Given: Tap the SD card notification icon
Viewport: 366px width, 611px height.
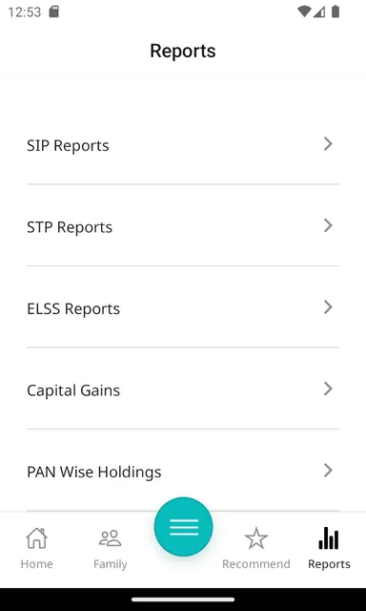Looking at the screenshot, I should pyautogui.click(x=54, y=12).
